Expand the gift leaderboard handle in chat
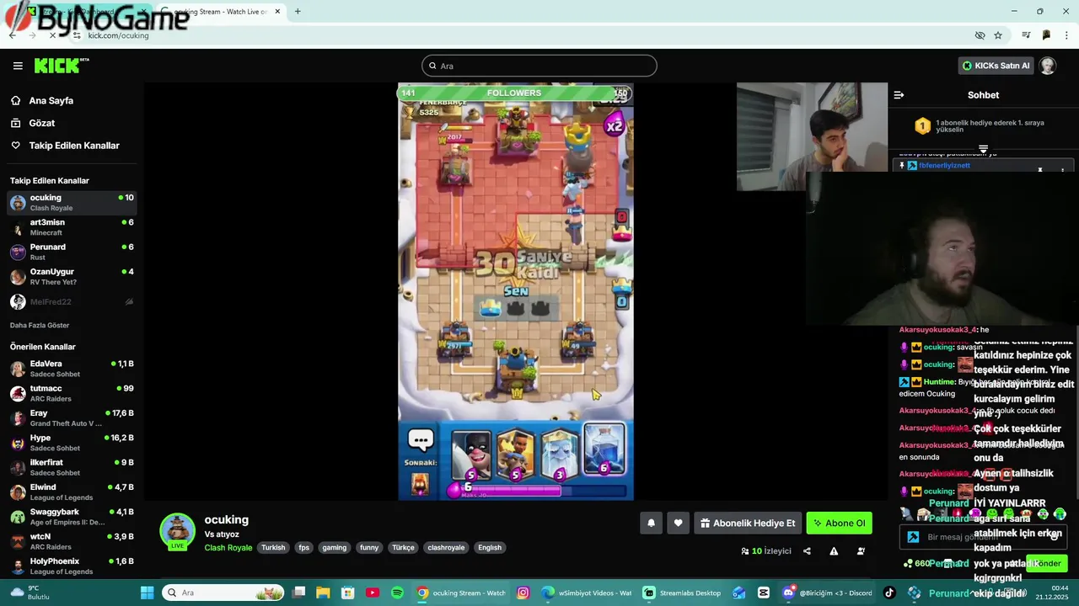The image size is (1079, 606). click(x=983, y=149)
